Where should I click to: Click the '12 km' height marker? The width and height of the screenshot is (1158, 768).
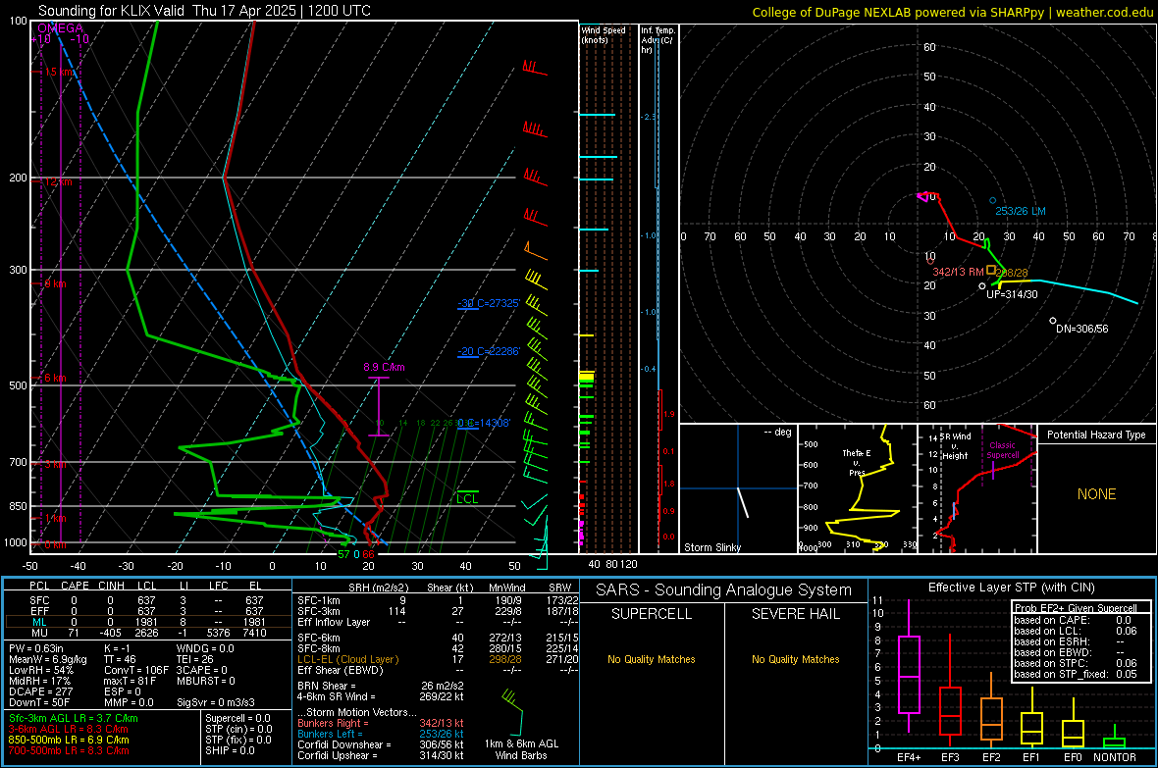[58, 181]
